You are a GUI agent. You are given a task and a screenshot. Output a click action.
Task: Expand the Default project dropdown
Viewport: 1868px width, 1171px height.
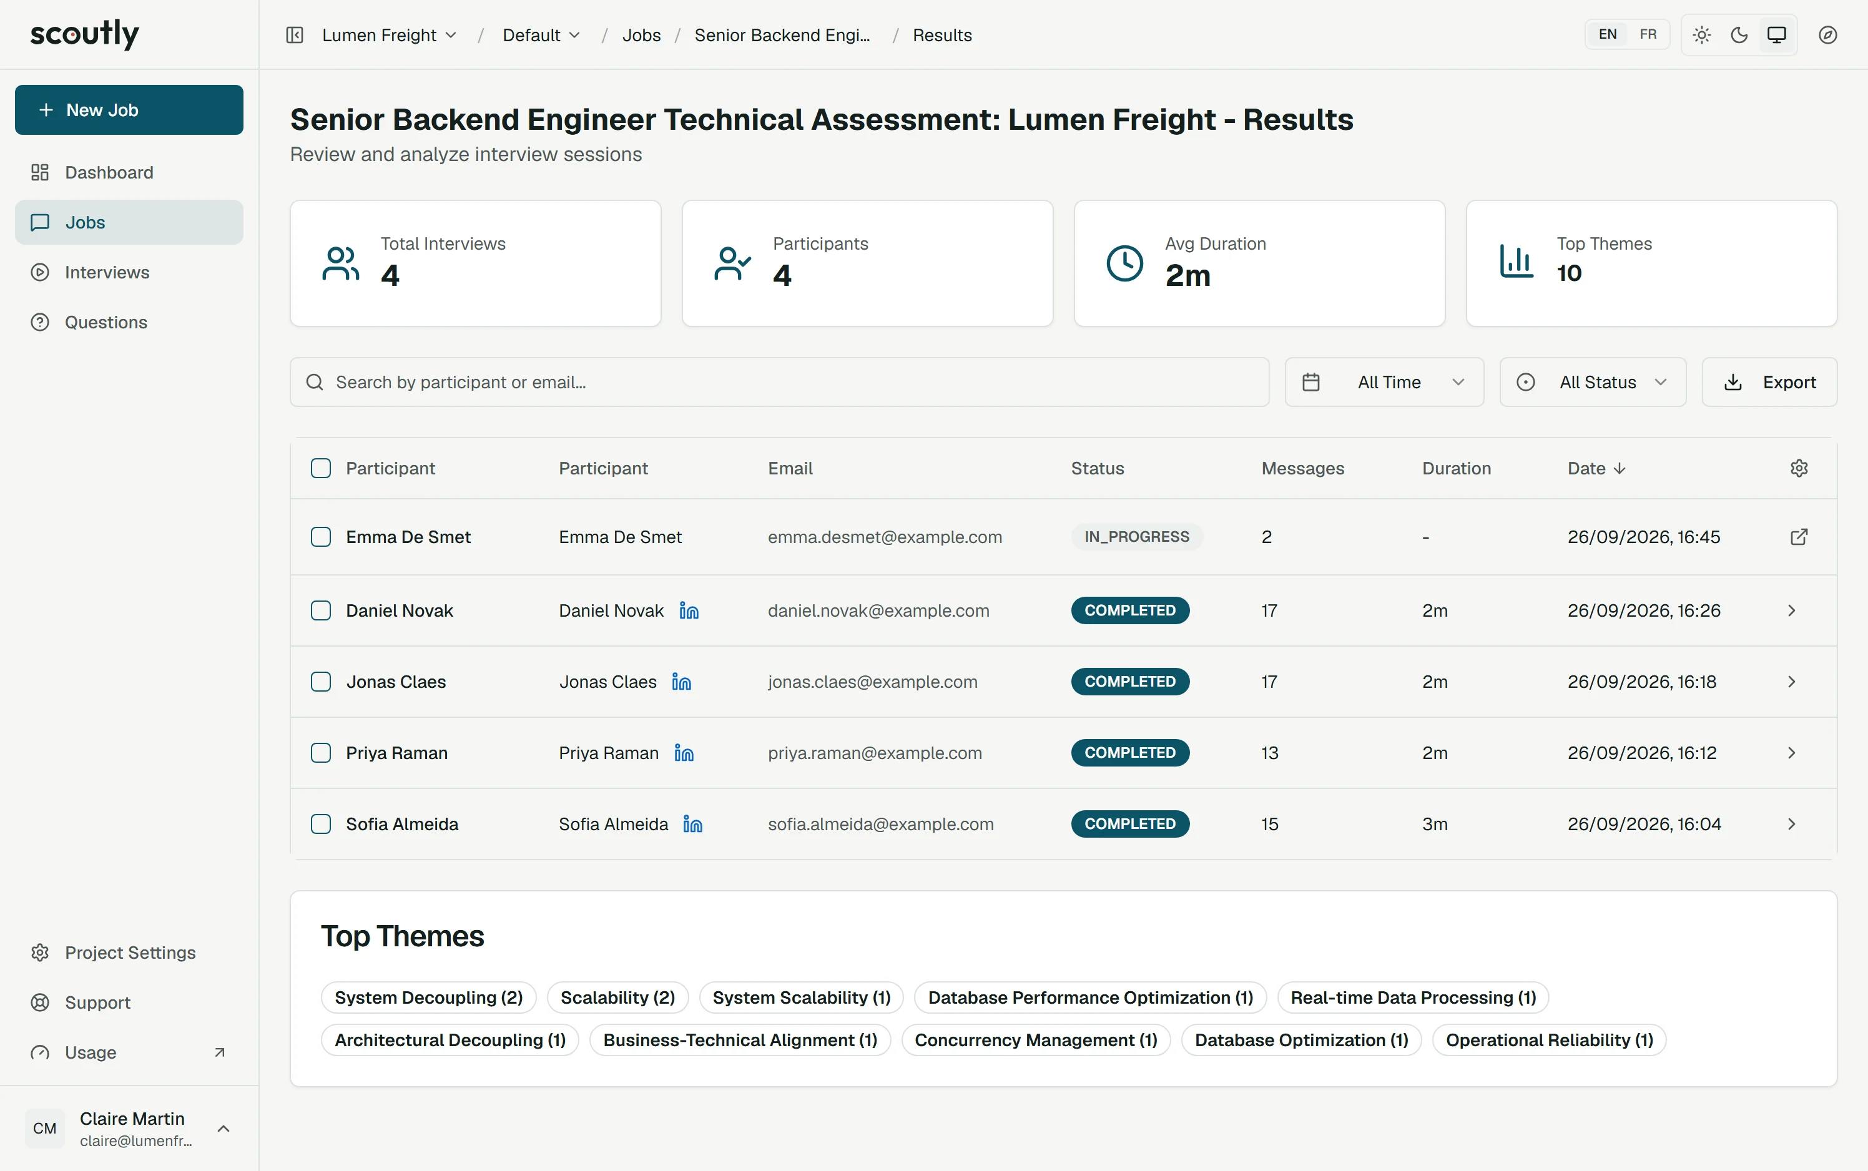[541, 35]
